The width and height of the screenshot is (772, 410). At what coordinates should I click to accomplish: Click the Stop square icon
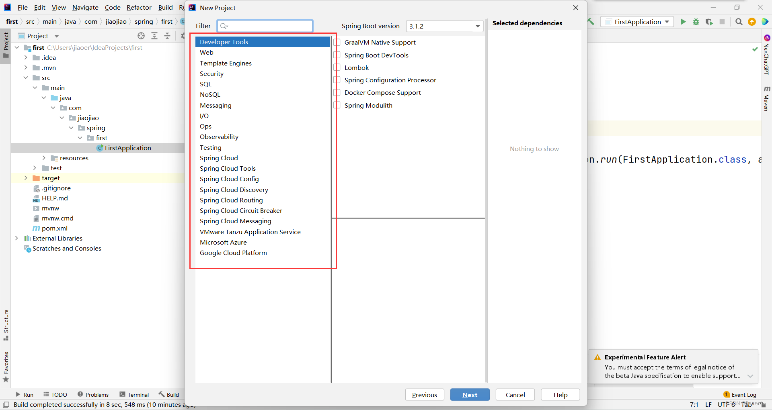(x=722, y=22)
